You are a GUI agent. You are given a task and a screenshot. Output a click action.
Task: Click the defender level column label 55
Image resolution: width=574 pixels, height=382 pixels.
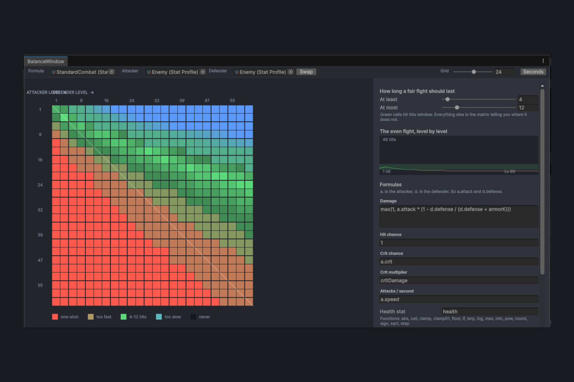(233, 100)
